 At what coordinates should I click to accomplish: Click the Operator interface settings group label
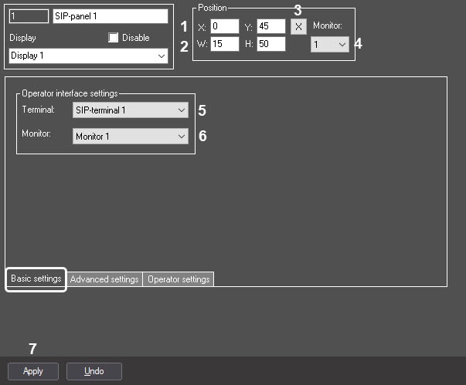click(70, 93)
